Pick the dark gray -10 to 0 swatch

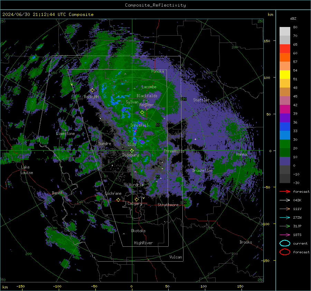click(x=285, y=170)
